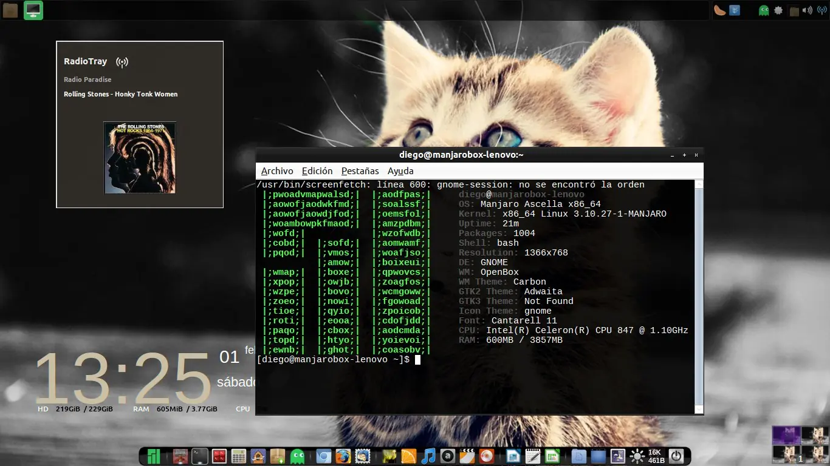
Task: Click the Hot Rocks album artwork
Action: [139, 158]
